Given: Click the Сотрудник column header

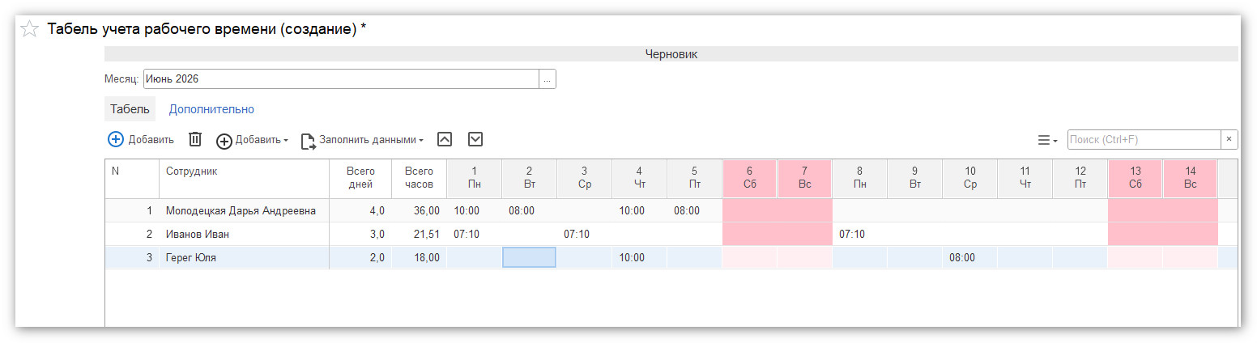Looking at the screenshot, I should (x=244, y=179).
